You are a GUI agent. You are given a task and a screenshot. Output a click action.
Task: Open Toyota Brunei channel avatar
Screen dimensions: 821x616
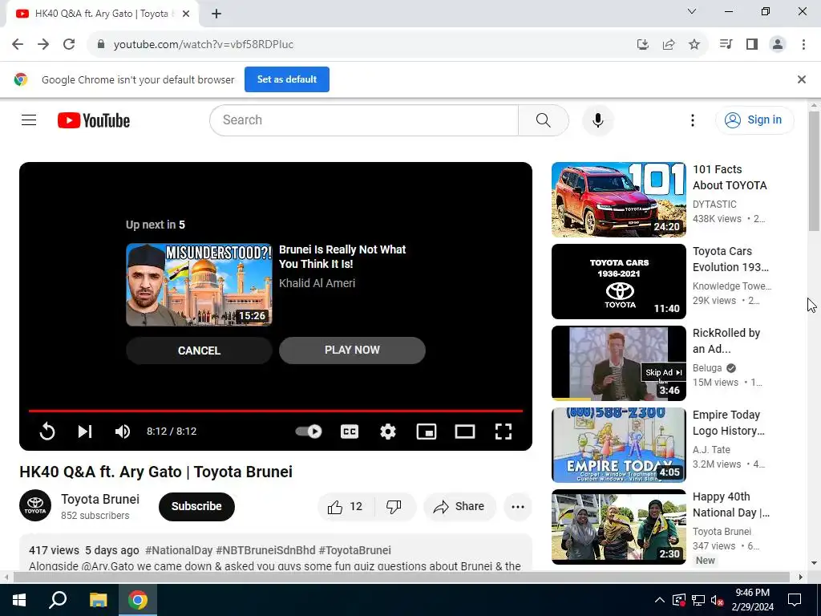coord(35,505)
